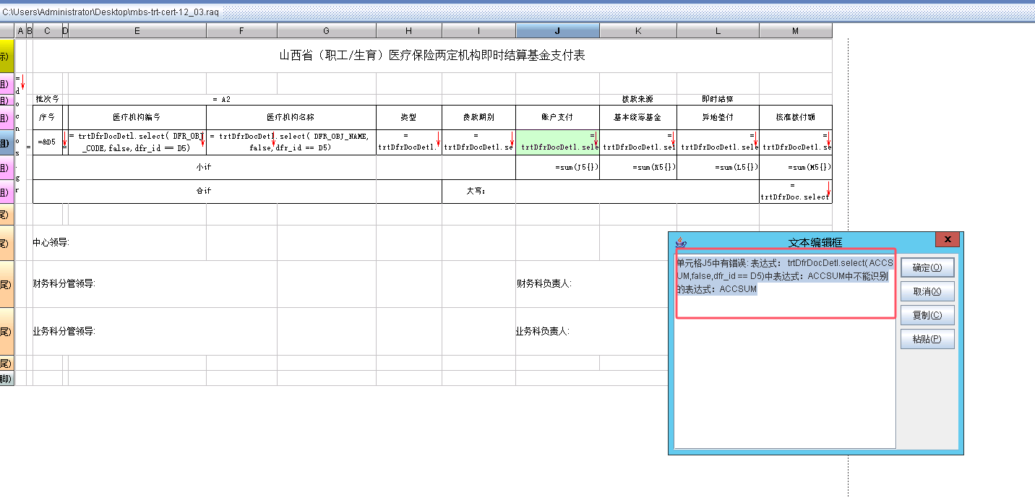
Task: Select the 小计 row label cell
Action: [x=205, y=167]
